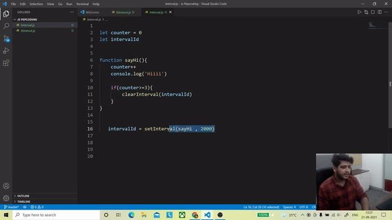Viewport: 392px width, 220px height.
Task: Open Mail app from taskbar
Action: 157,215
